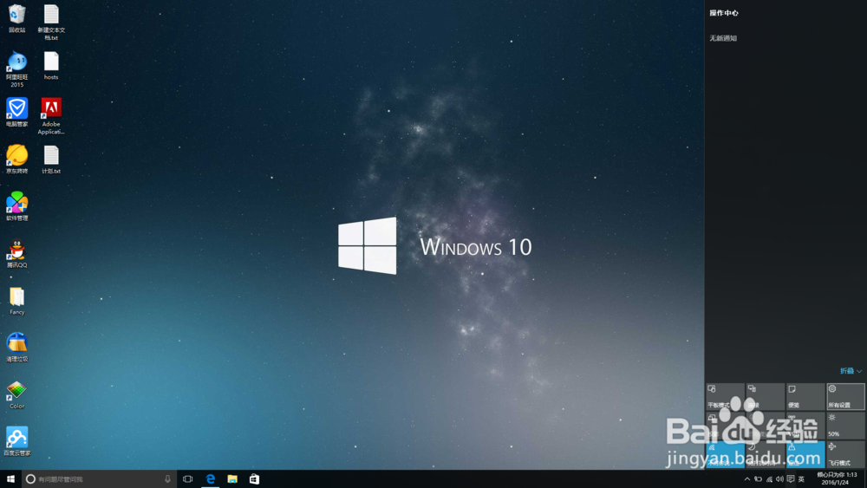
Task: Toggle the 飞行模式 airplane mode tile
Action: point(845,454)
